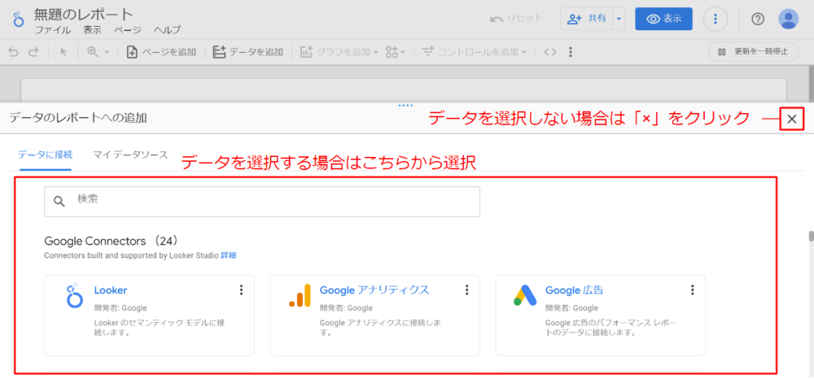Close the データのレポートへの追加 panel

click(x=792, y=120)
